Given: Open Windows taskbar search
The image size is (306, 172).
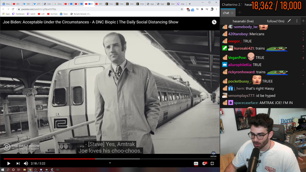Looking at the screenshot, I should pyautogui.click(x=8, y=170).
